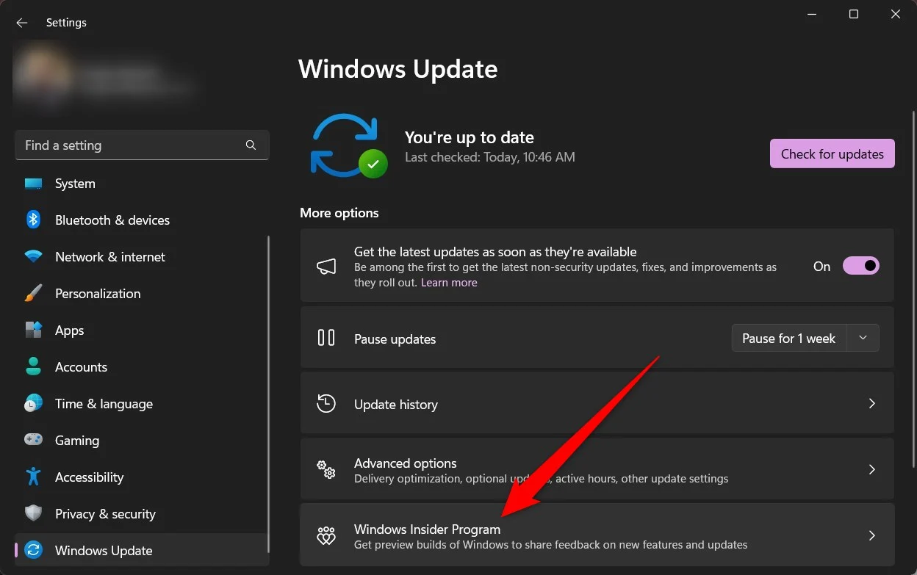This screenshot has width=917, height=575.
Task: Click the Personalization paintbrush icon
Action: (33, 294)
